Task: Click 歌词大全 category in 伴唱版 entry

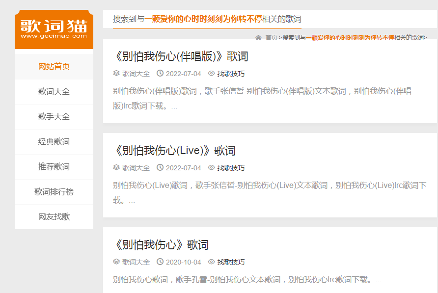Action: coord(136,74)
